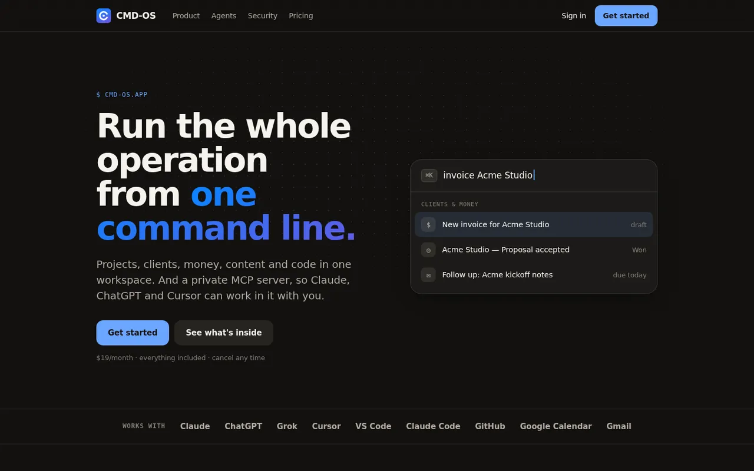Viewport: 754px width, 471px height.
Task: Open the Agents nav item
Action: [224, 16]
